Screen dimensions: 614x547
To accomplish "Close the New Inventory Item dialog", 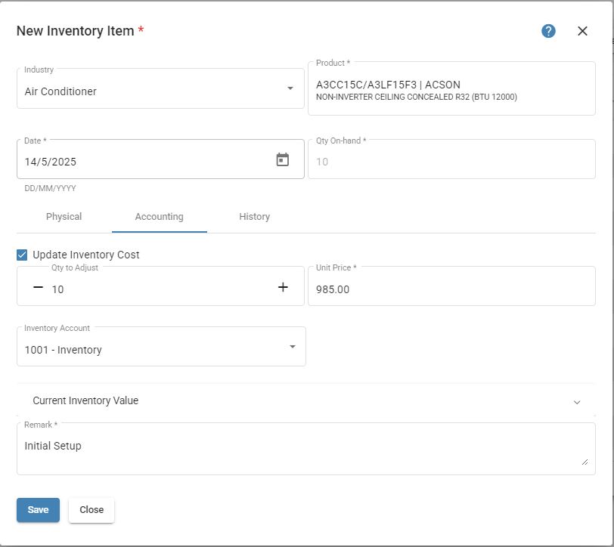I will [582, 31].
